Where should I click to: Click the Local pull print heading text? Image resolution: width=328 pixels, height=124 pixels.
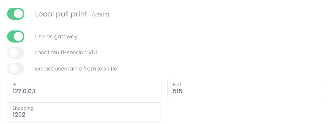[61, 14]
